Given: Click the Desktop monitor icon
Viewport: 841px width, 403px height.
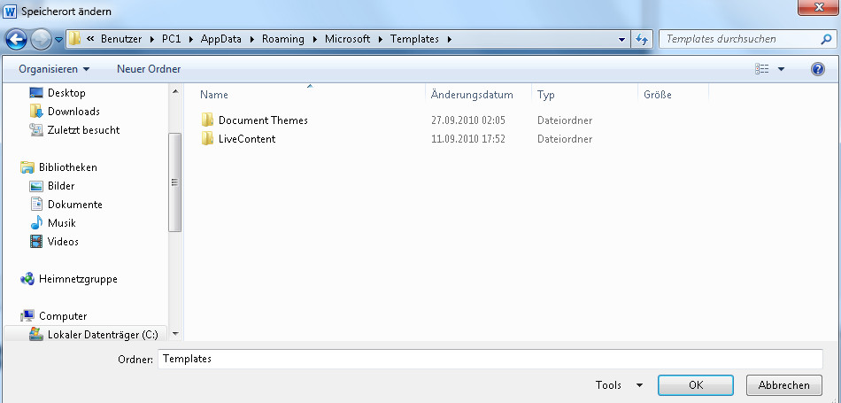Looking at the screenshot, I should point(36,93).
